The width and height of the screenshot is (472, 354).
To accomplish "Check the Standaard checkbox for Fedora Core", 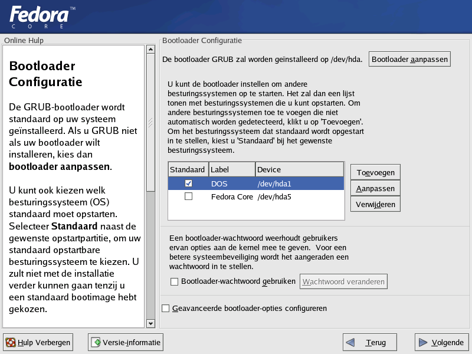I will click(188, 196).
